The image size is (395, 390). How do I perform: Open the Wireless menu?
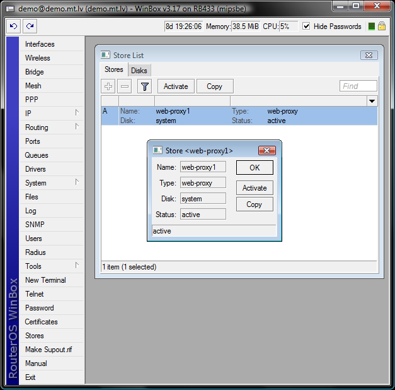pos(52,58)
